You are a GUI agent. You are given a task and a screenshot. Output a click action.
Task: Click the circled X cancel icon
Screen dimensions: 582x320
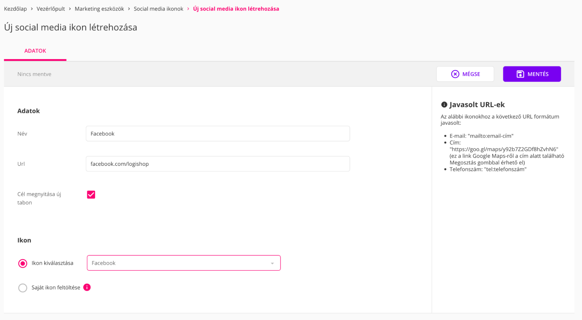click(455, 74)
